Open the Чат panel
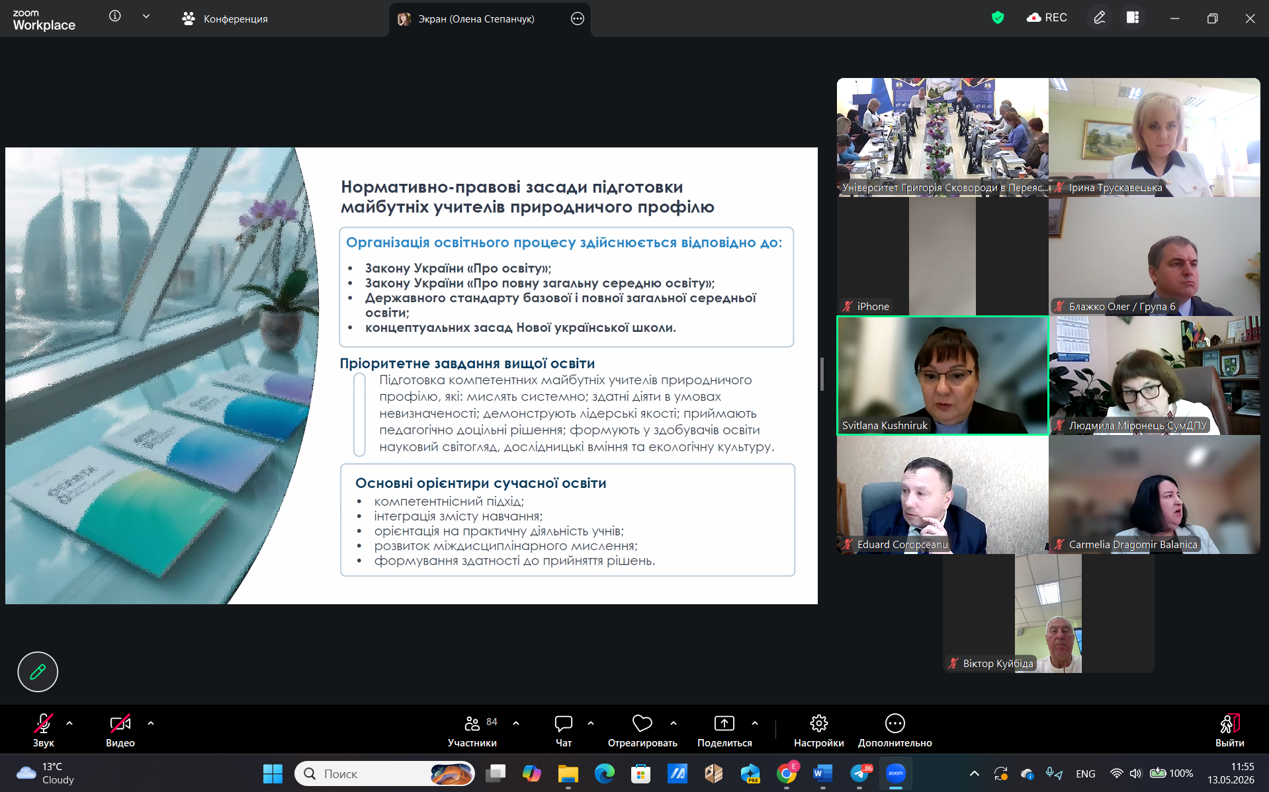The image size is (1269, 792). [564, 731]
